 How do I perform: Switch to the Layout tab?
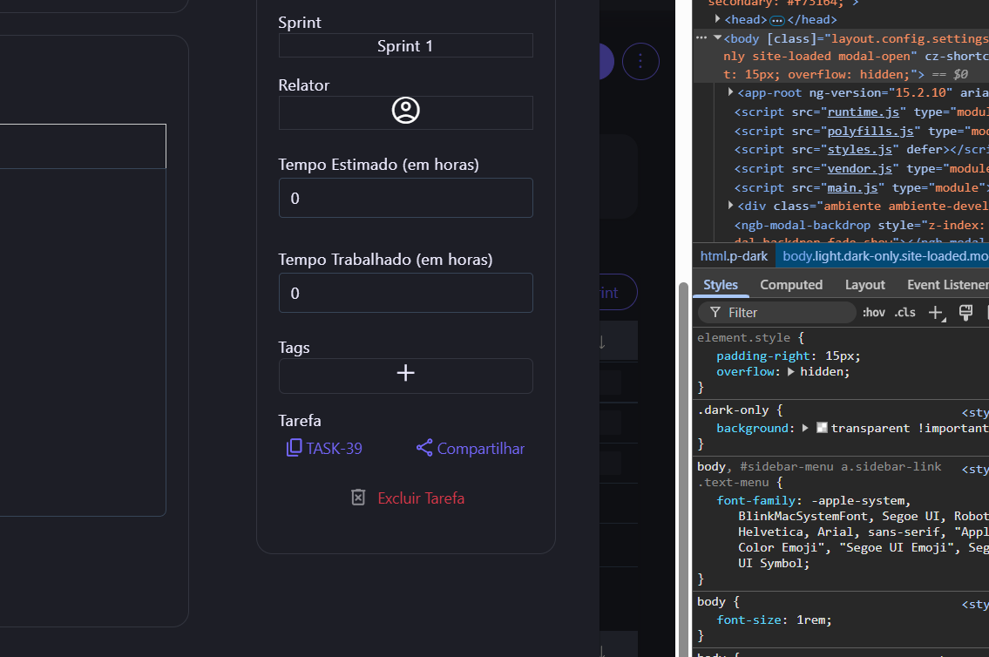[x=864, y=285]
